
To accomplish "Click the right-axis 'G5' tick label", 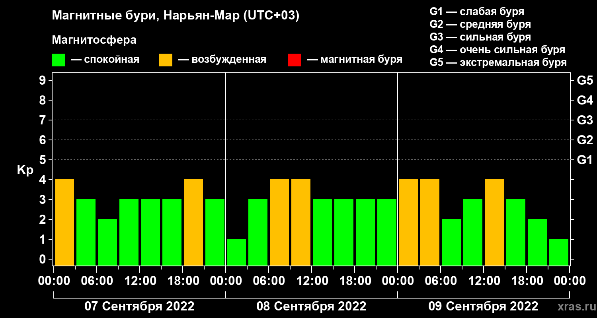I will click(x=585, y=80).
